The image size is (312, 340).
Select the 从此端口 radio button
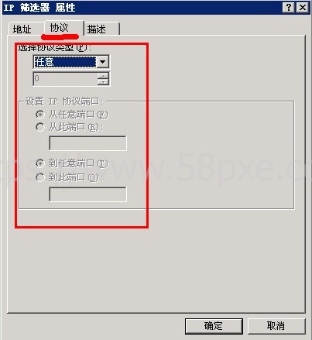[x=40, y=127]
